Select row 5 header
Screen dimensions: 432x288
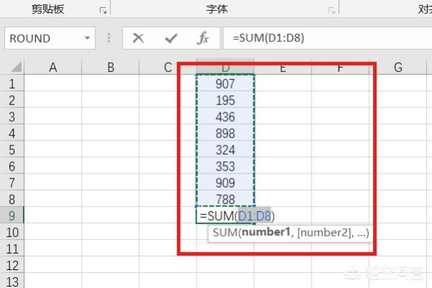click(x=12, y=149)
